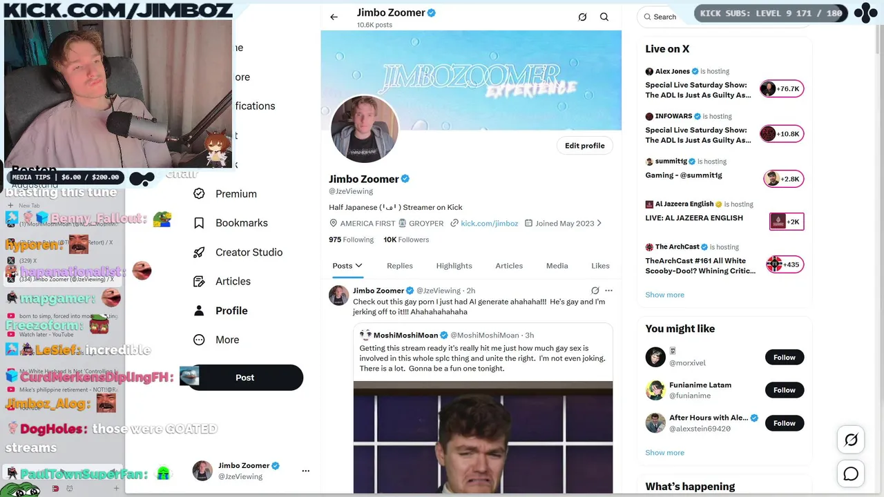The height and width of the screenshot is (497, 884).
Task: Expand the Posts dropdown chevron
Action: pos(358,266)
